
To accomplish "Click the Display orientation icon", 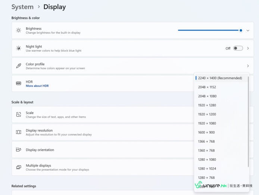I will pos(19,150).
